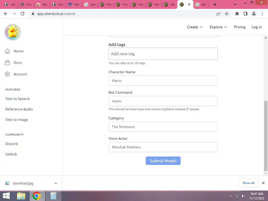Share this page using share icon

[x=218, y=14]
